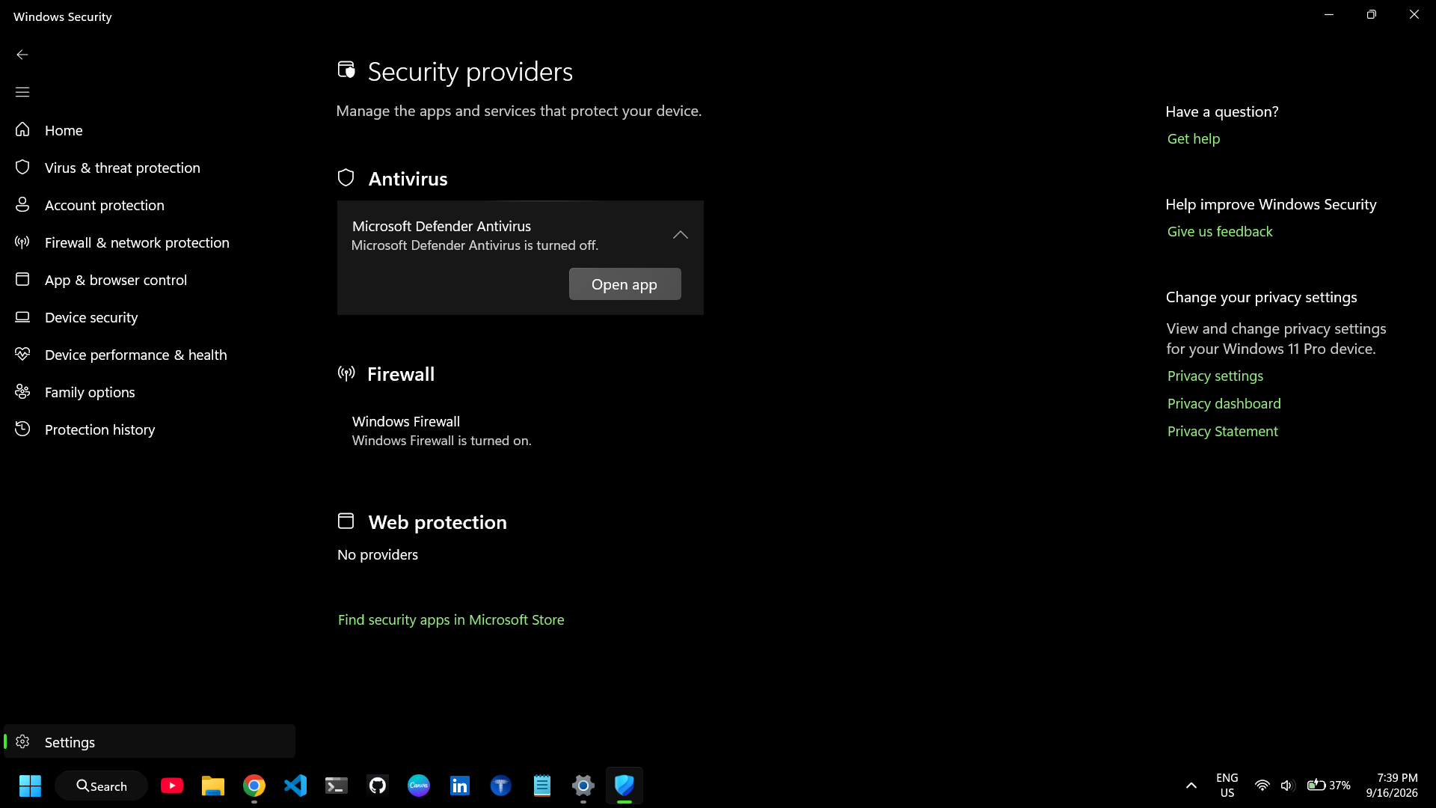Image resolution: width=1436 pixels, height=808 pixels.
Task: Open the Wi-Fi network tray icon
Action: click(1262, 786)
